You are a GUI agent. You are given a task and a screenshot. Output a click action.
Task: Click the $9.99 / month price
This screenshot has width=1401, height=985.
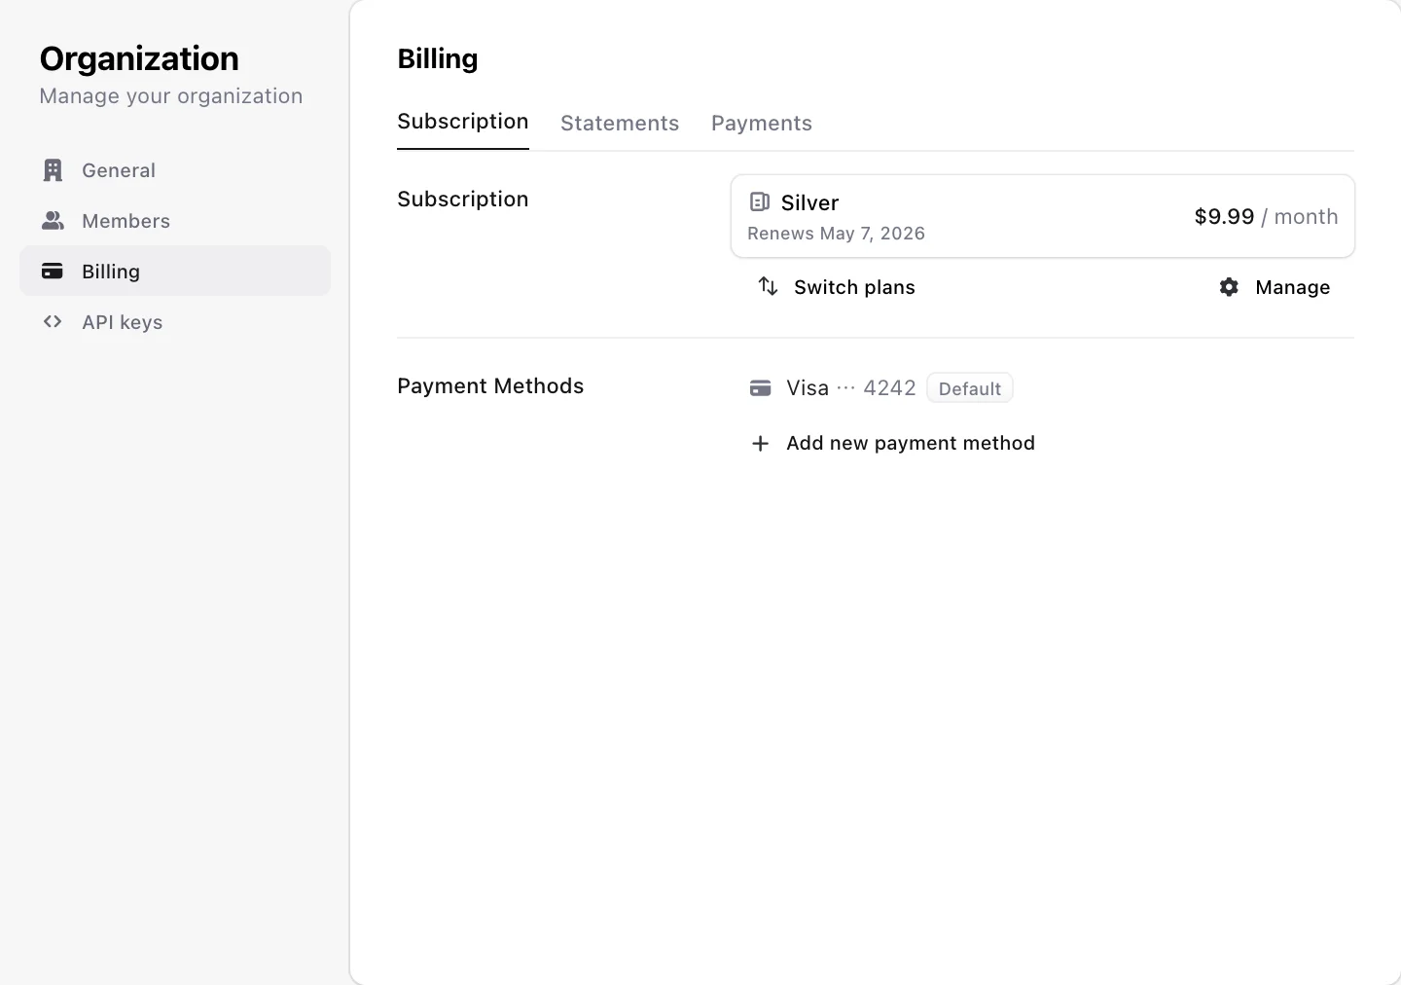coord(1267,217)
